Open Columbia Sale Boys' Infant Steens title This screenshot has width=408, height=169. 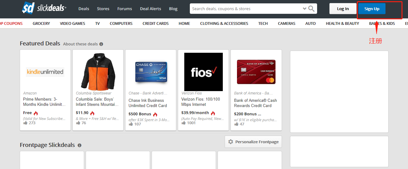97,102
